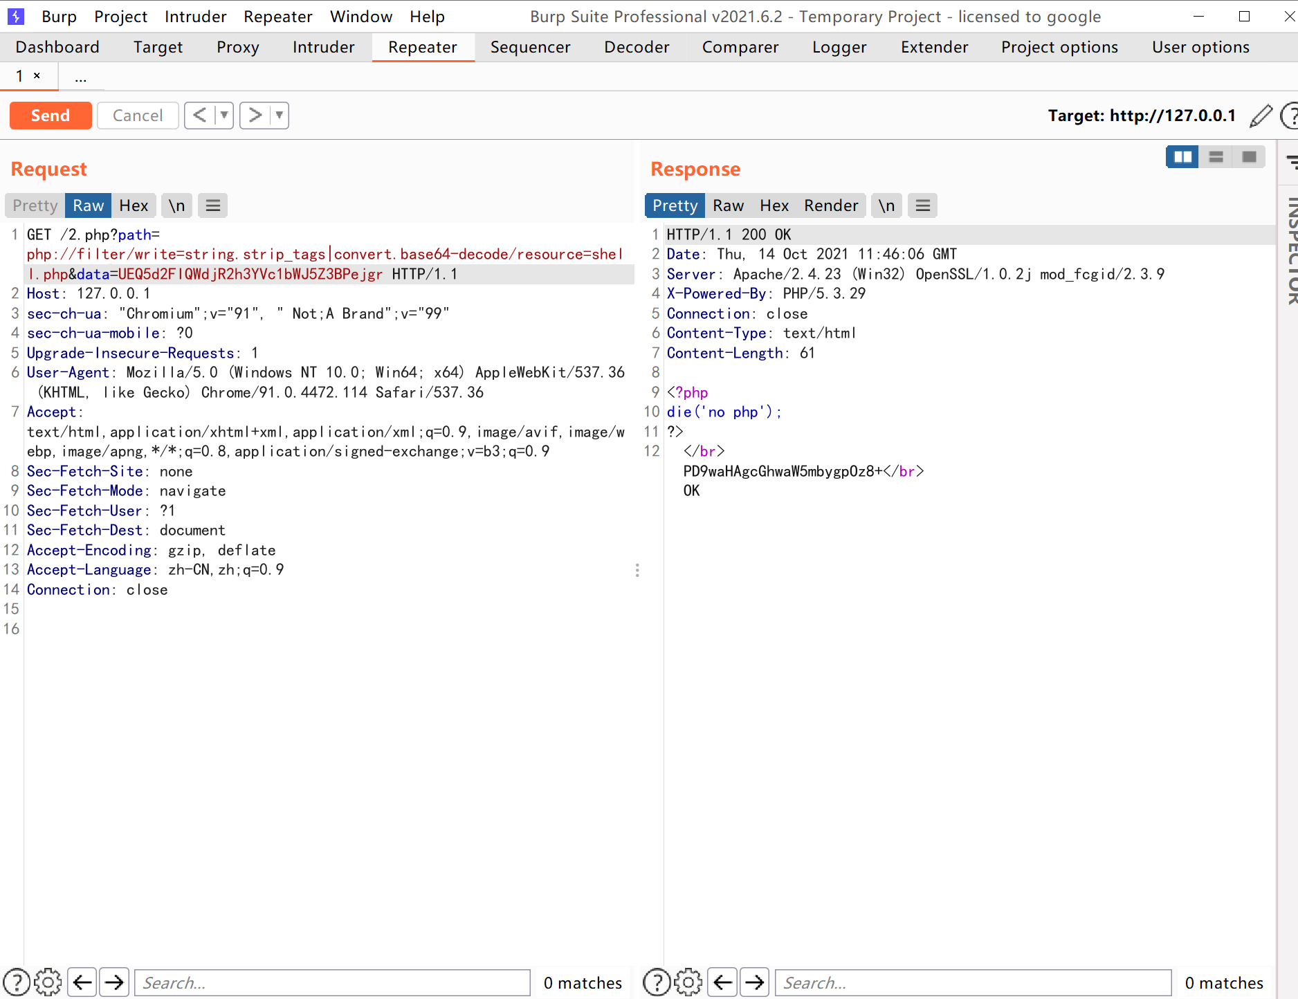Send the request
This screenshot has height=999, width=1298.
[51, 116]
